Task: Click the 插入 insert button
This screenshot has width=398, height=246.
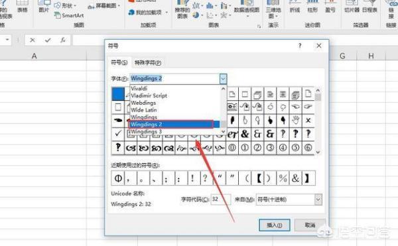Action: [x=275, y=225]
